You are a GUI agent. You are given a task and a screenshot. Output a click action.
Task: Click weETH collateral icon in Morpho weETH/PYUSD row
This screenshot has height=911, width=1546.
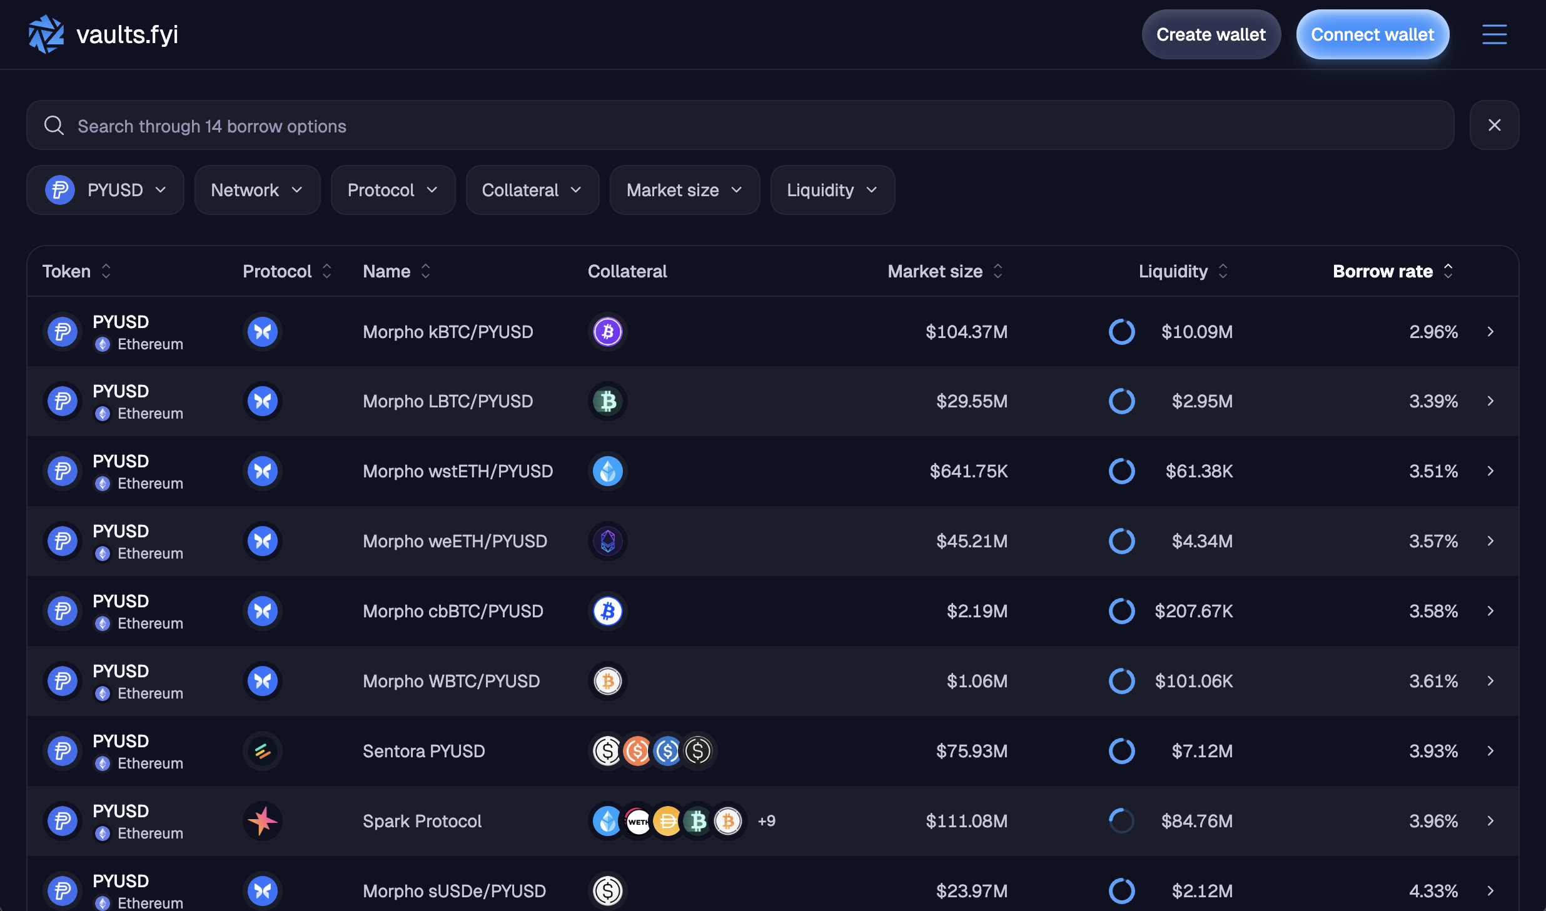(x=607, y=541)
